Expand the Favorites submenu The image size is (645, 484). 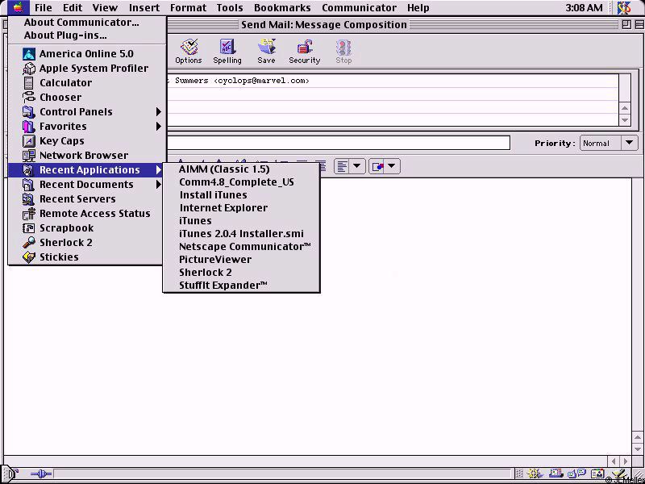click(x=87, y=127)
